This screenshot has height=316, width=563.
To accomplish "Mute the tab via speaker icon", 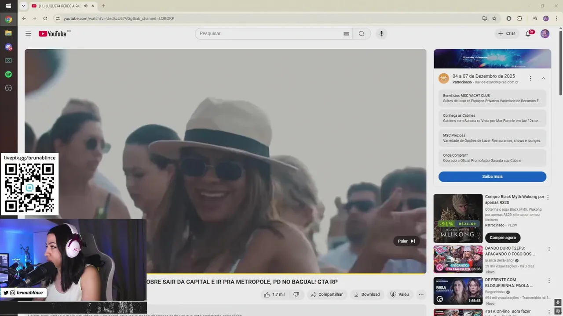I will pyautogui.click(x=85, y=6).
